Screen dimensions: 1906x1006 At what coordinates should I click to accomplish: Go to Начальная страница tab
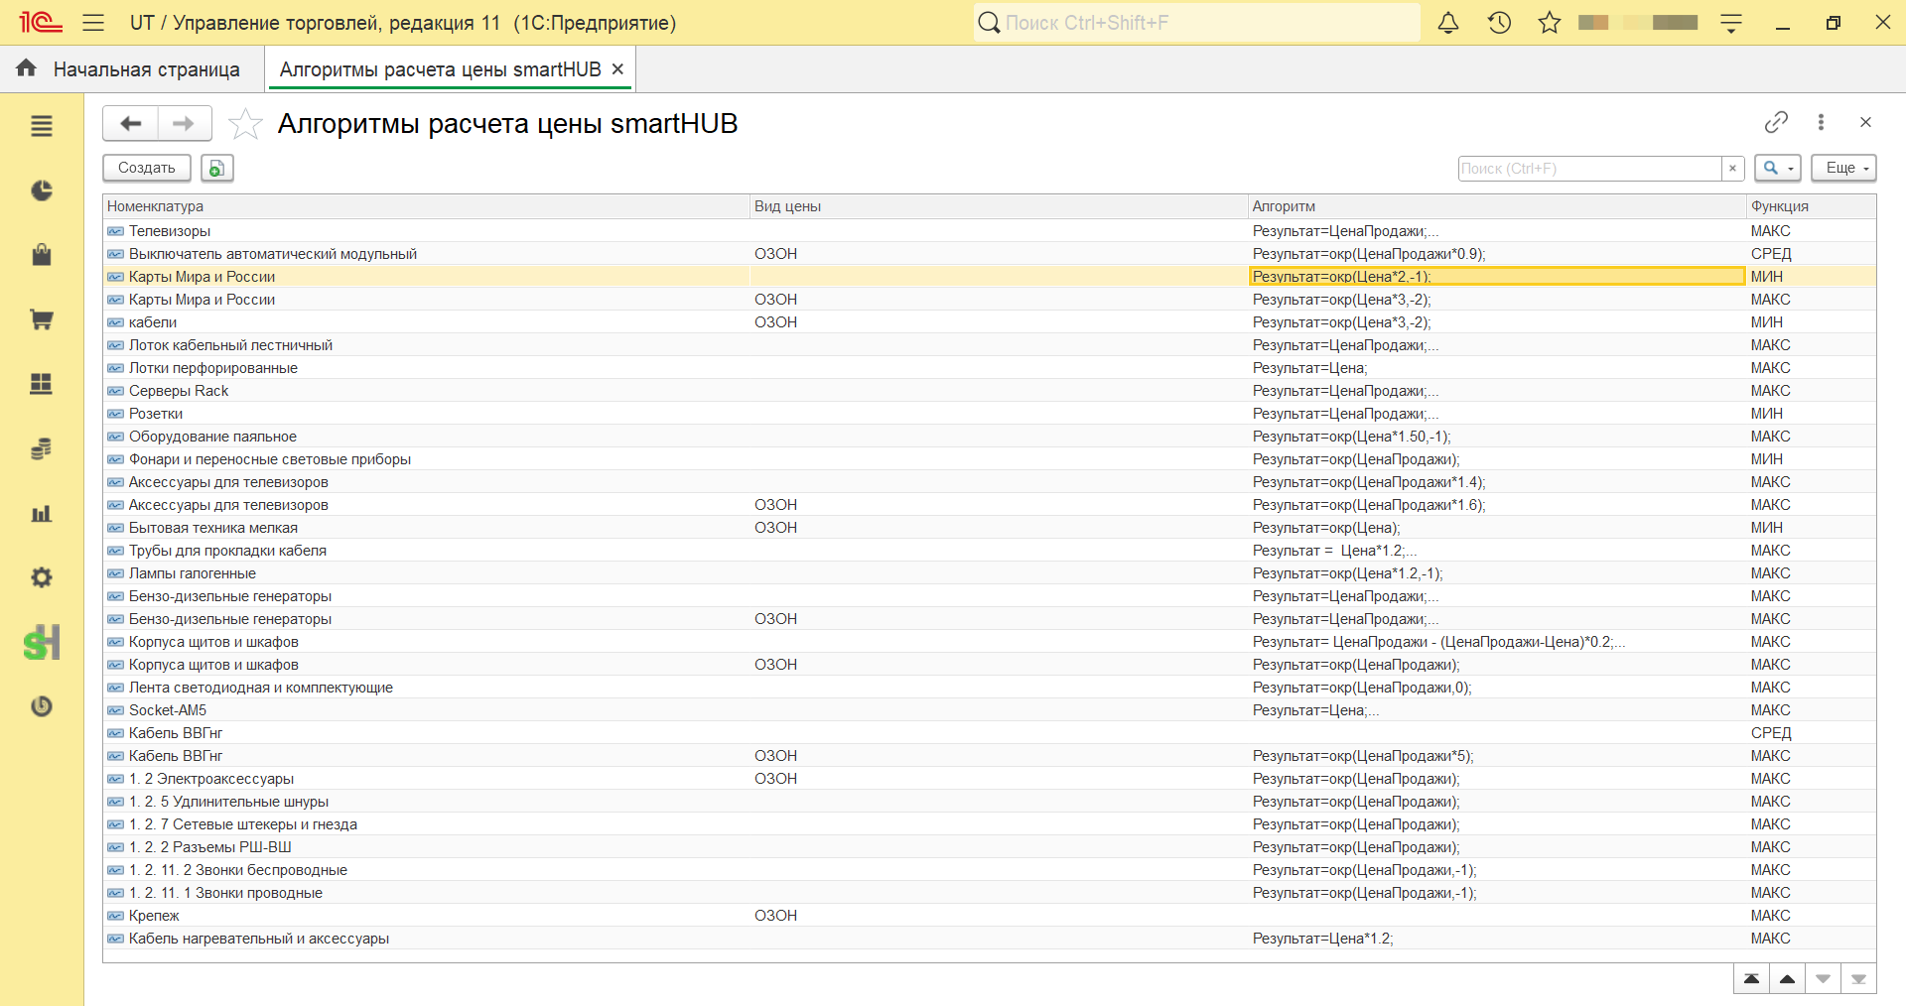tap(128, 68)
